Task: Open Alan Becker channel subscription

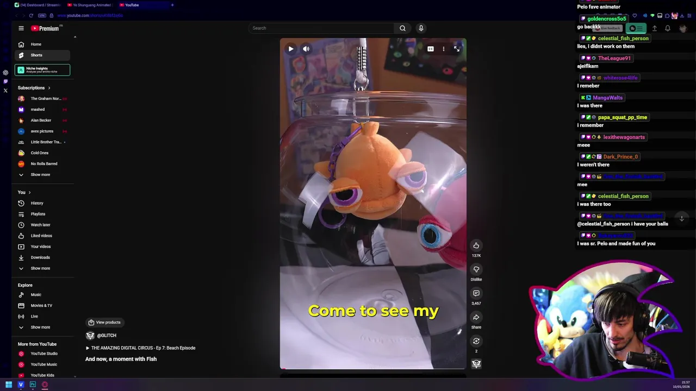Action: 42,120
